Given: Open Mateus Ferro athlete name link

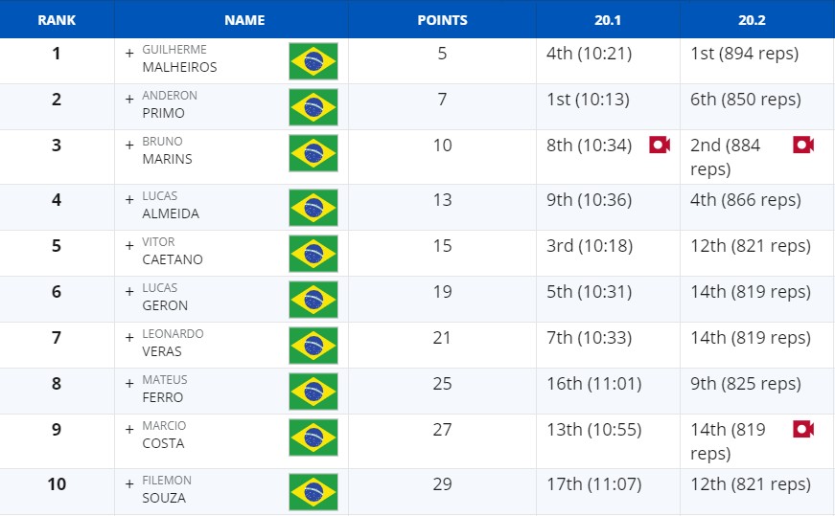Looking at the screenshot, I should 165,389.
